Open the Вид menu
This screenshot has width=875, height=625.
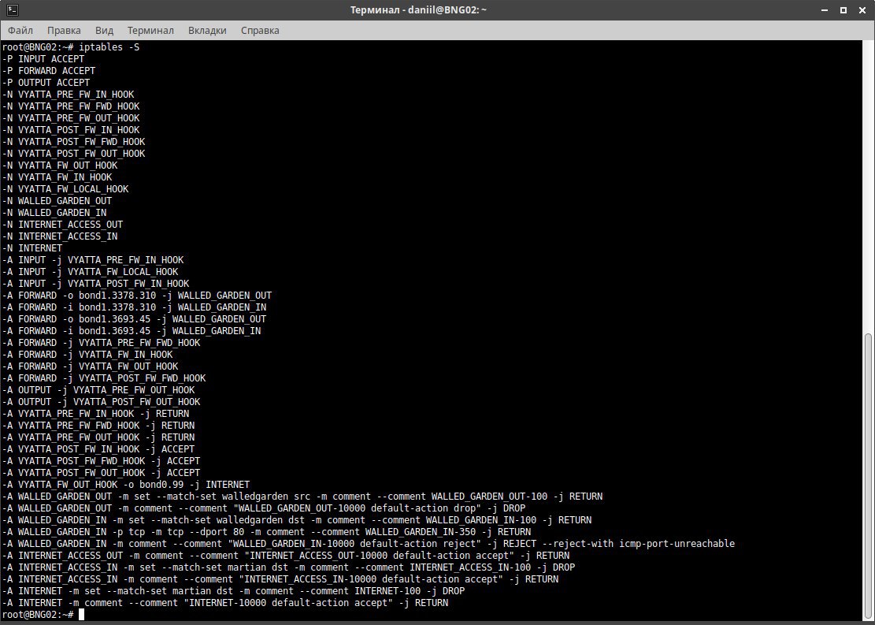tap(104, 31)
